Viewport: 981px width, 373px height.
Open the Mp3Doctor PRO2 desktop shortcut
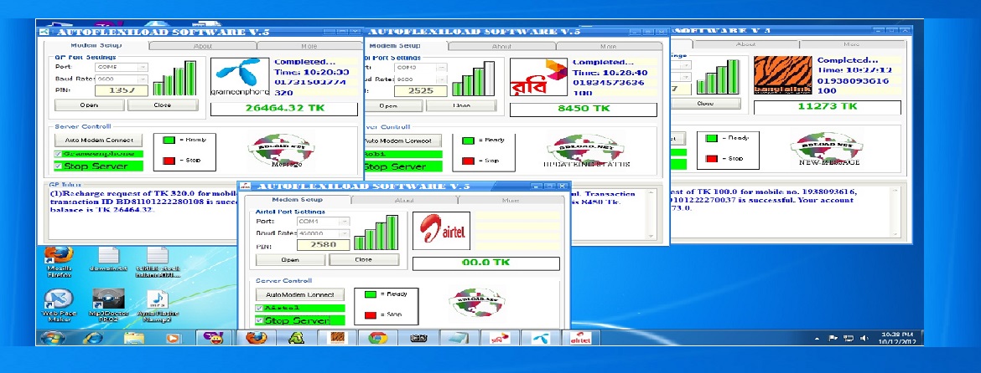(108, 305)
